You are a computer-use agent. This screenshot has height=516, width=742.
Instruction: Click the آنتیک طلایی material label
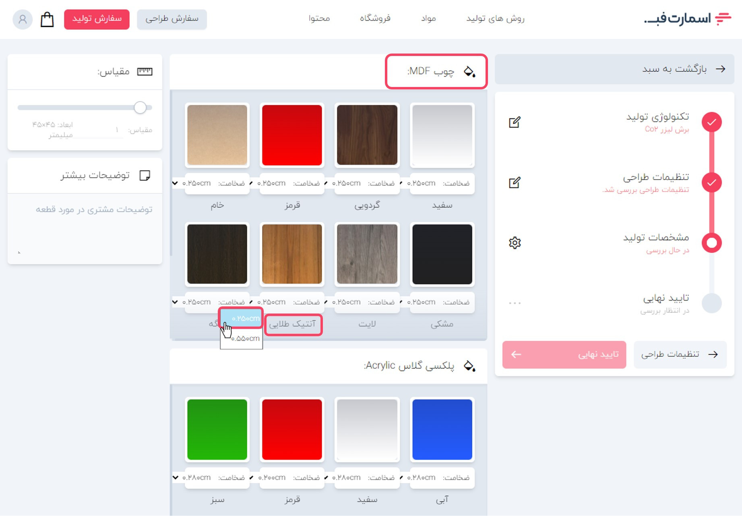(293, 324)
